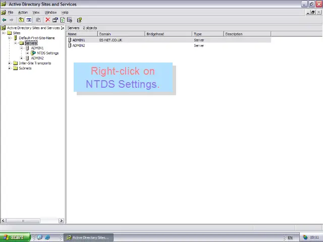Select NTDS Settings in the tree
323x242 pixels.
point(47,53)
